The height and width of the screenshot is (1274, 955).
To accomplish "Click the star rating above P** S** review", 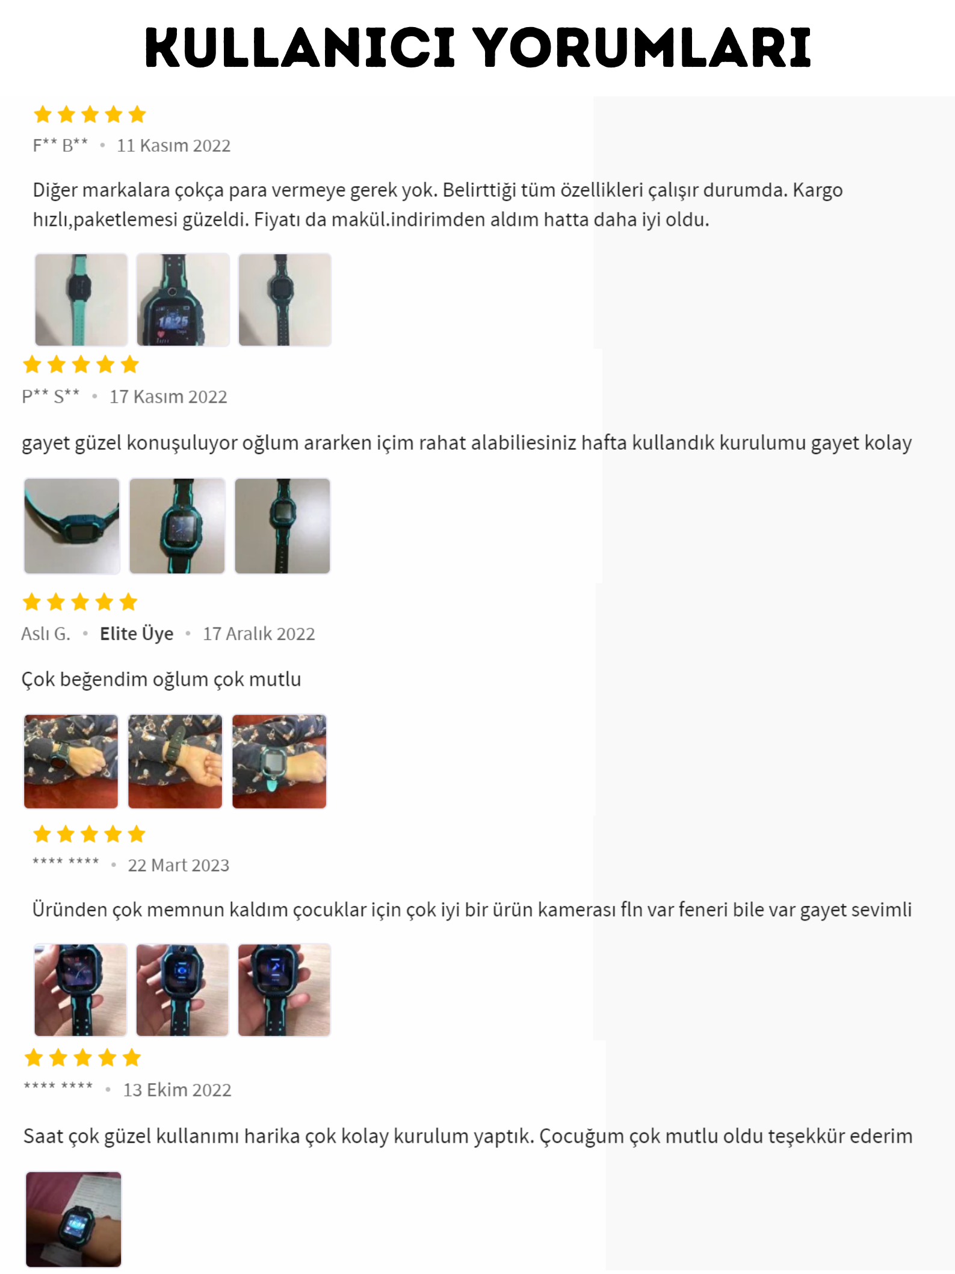I will pos(81,364).
